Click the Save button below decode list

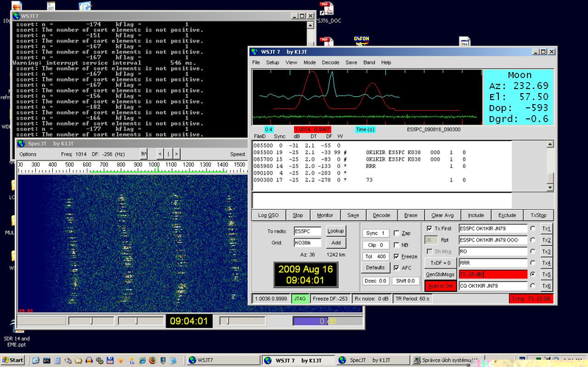click(x=353, y=215)
